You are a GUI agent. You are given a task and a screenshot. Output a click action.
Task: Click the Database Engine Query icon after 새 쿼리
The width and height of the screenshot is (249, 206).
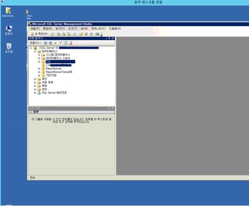[x=52, y=34]
